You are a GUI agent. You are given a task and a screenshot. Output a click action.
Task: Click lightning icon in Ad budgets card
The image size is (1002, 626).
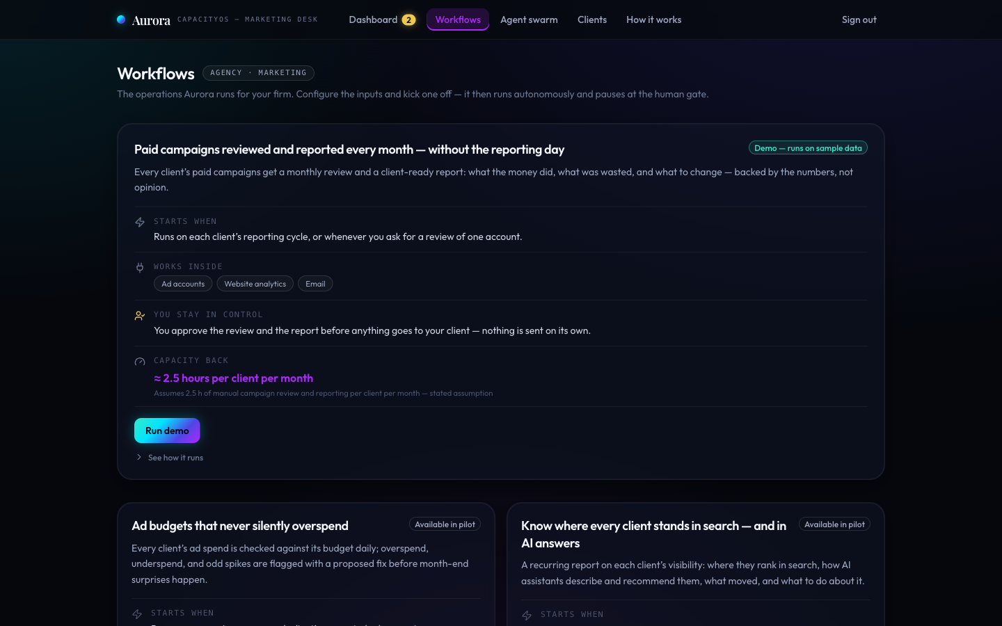137,614
